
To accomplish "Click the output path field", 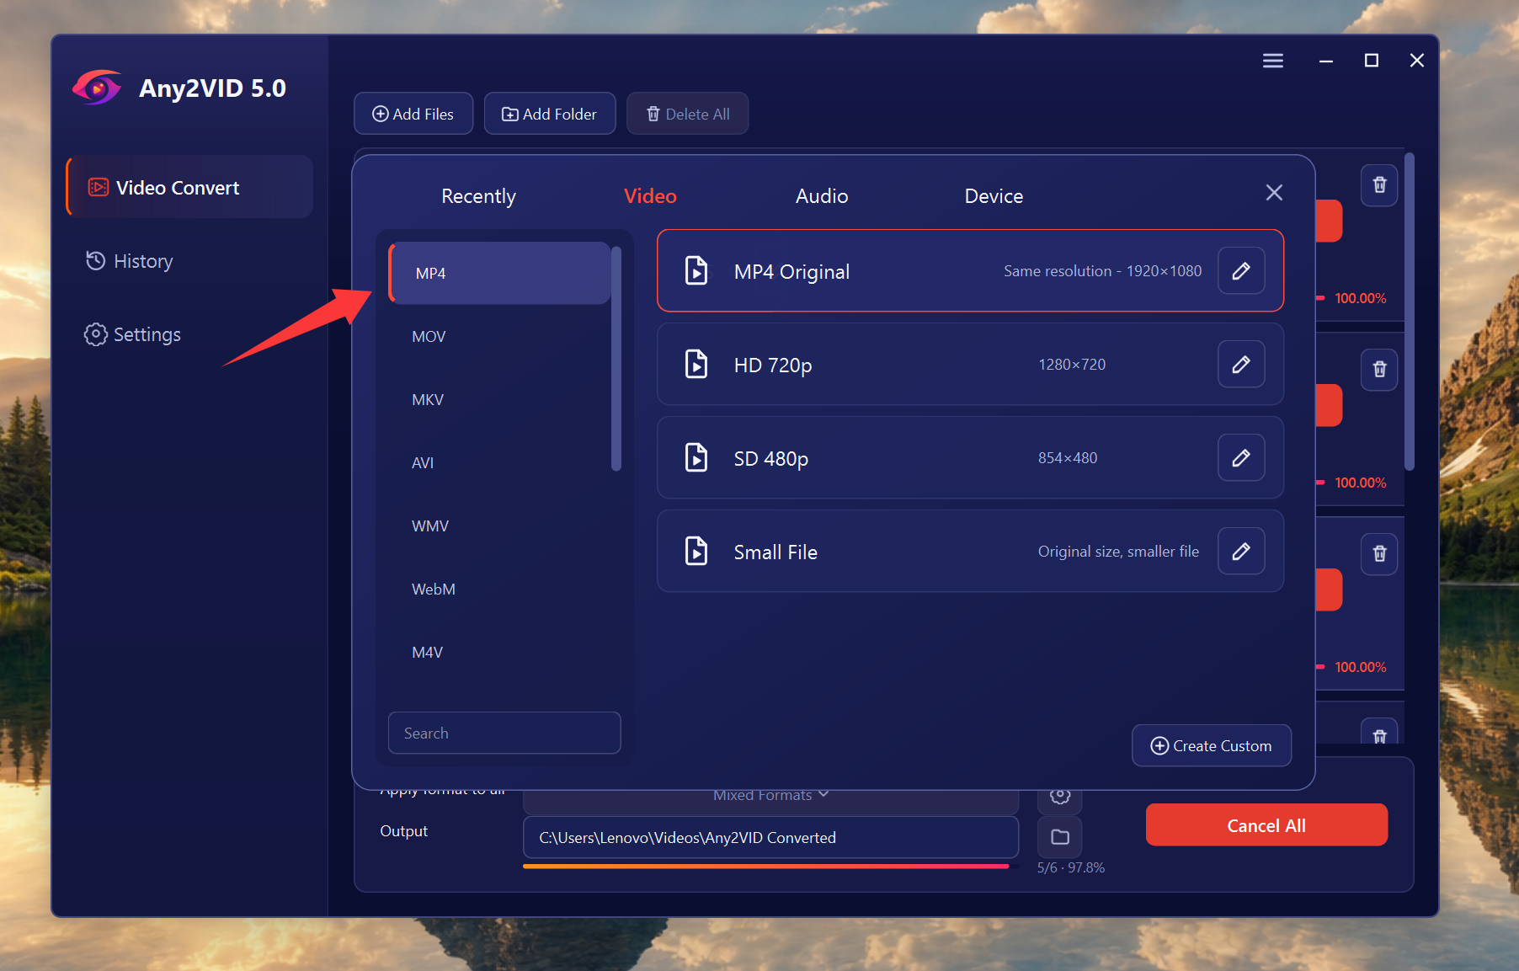I will 770,838.
